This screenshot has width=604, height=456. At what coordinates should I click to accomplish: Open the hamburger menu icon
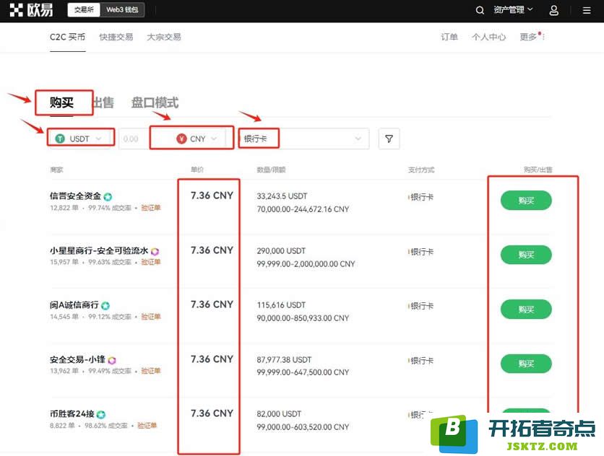tap(587, 10)
